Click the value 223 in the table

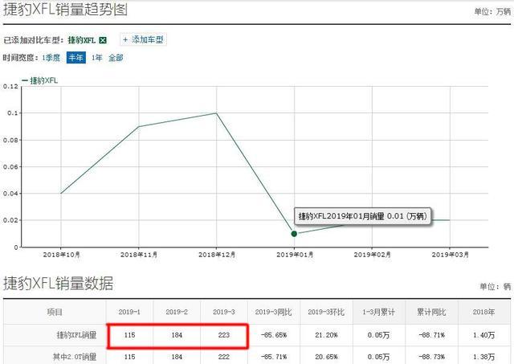(224, 335)
